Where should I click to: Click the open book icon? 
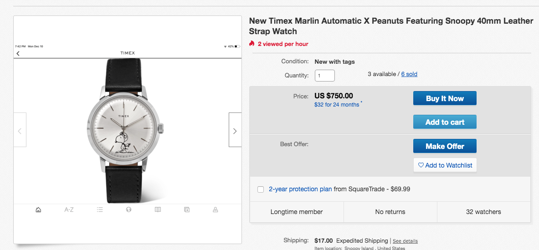(x=158, y=210)
